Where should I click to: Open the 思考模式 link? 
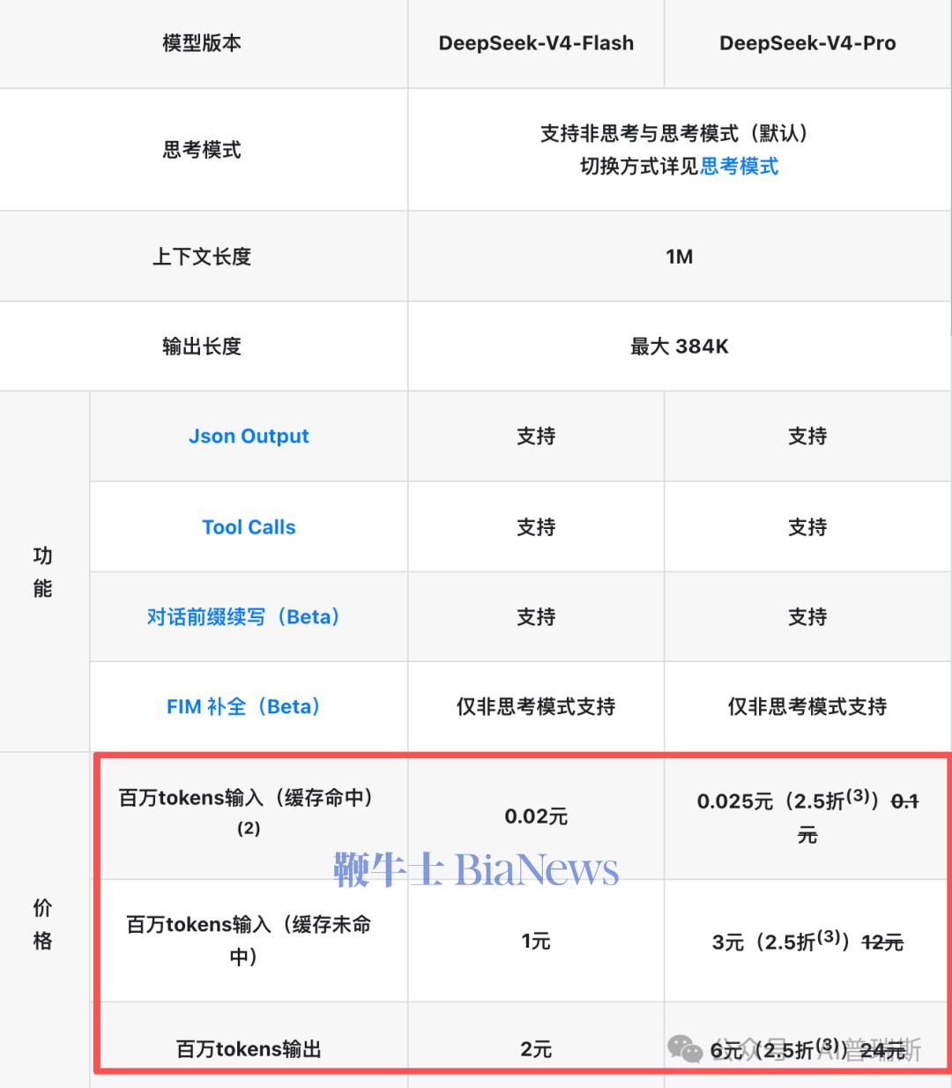(739, 167)
